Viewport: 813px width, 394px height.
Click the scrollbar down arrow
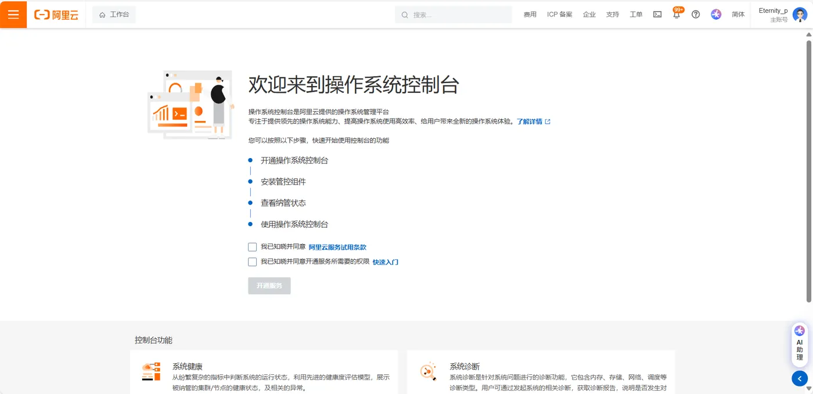tap(809, 388)
